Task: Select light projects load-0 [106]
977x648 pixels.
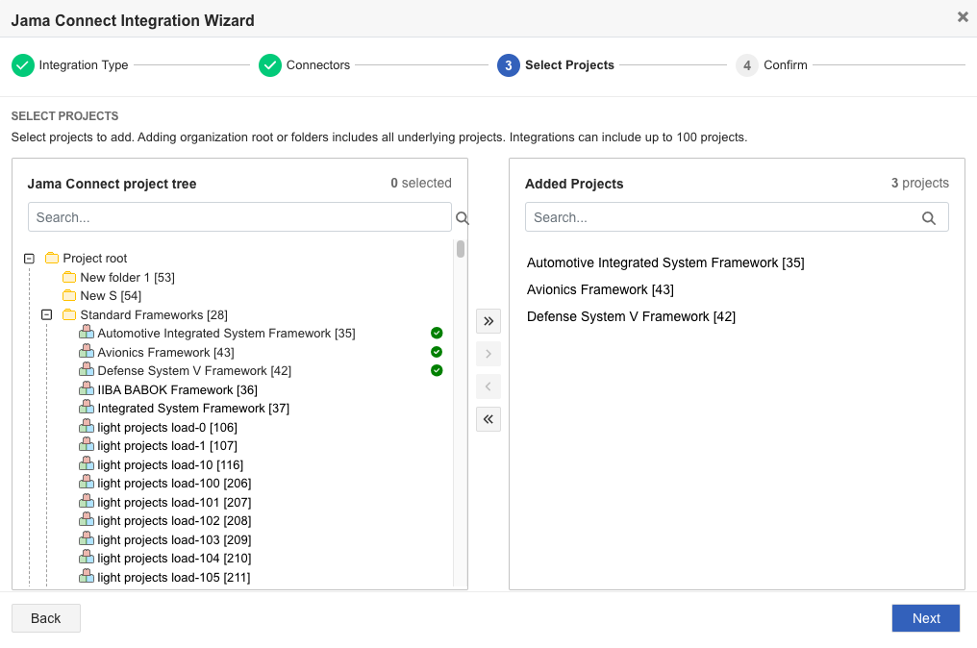Action: (167, 428)
